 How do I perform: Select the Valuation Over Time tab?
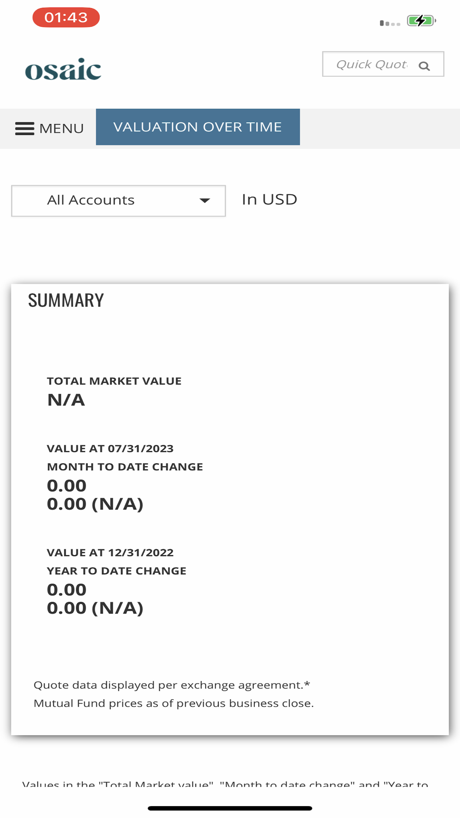(198, 127)
